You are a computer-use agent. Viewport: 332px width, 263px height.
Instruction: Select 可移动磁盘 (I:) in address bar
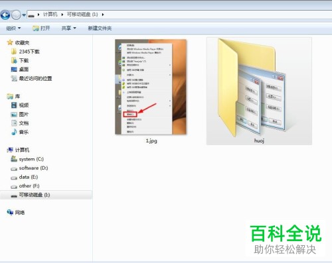(x=82, y=15)
